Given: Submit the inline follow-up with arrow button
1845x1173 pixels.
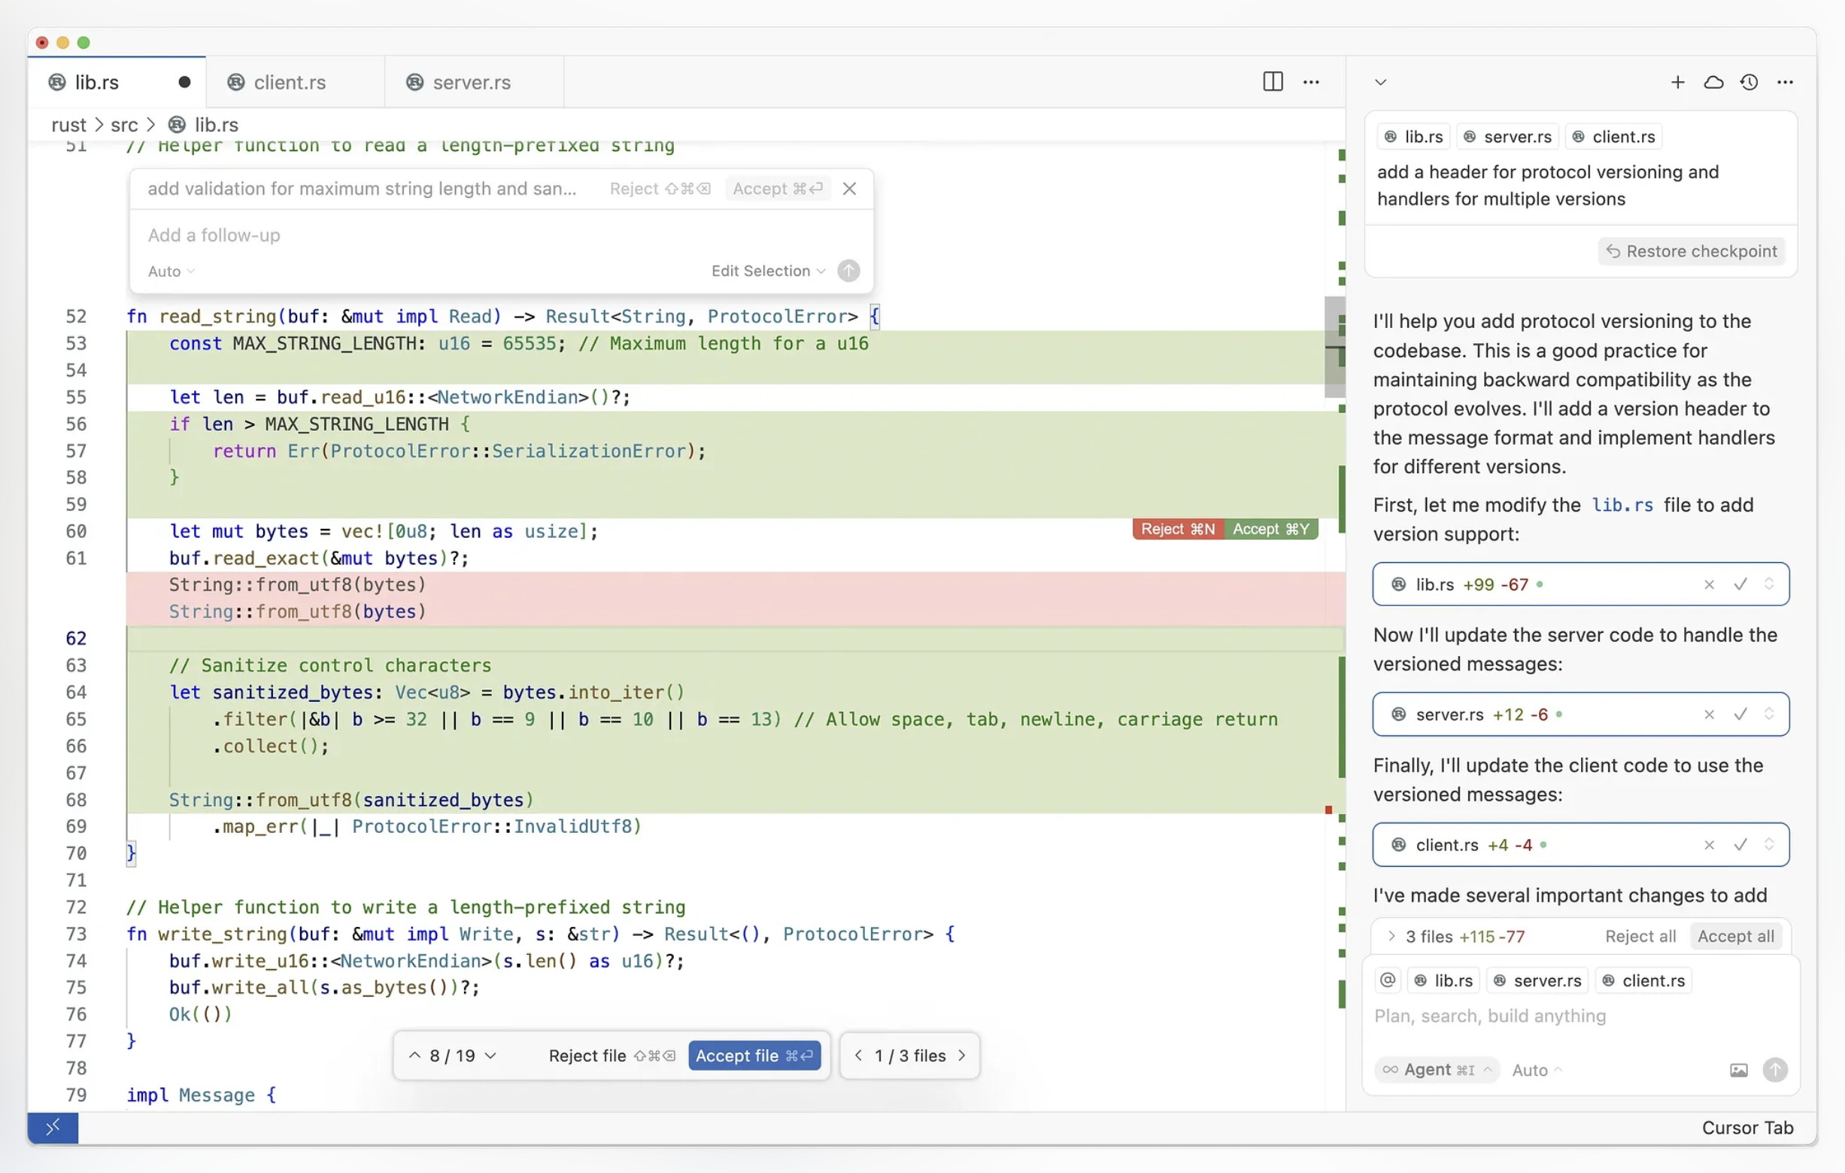Looking at the screenshot, I should 848,271.
